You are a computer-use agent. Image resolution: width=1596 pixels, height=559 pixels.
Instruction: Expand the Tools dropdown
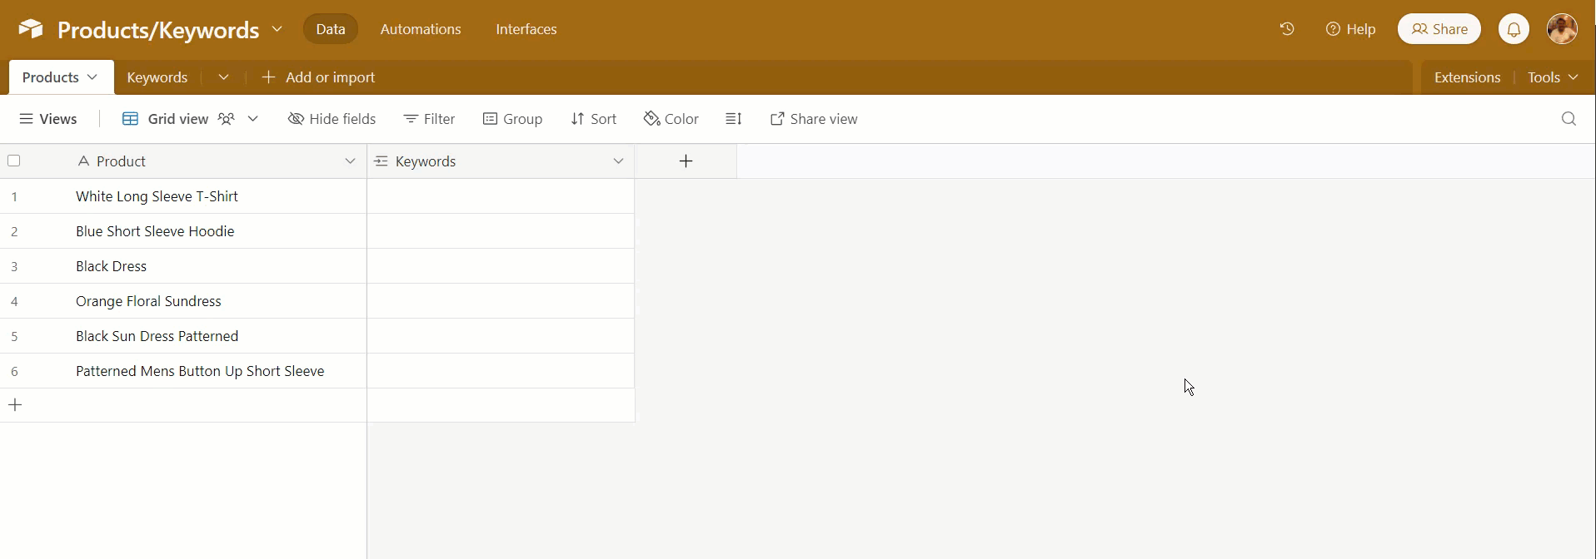[1552, 77]
